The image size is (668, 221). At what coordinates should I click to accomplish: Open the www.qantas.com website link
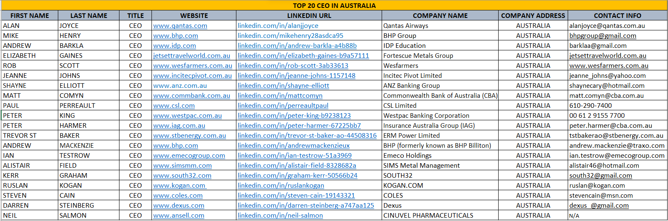[180, 26]
